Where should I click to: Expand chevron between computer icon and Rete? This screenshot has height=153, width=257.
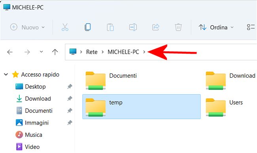pos(81,52)
